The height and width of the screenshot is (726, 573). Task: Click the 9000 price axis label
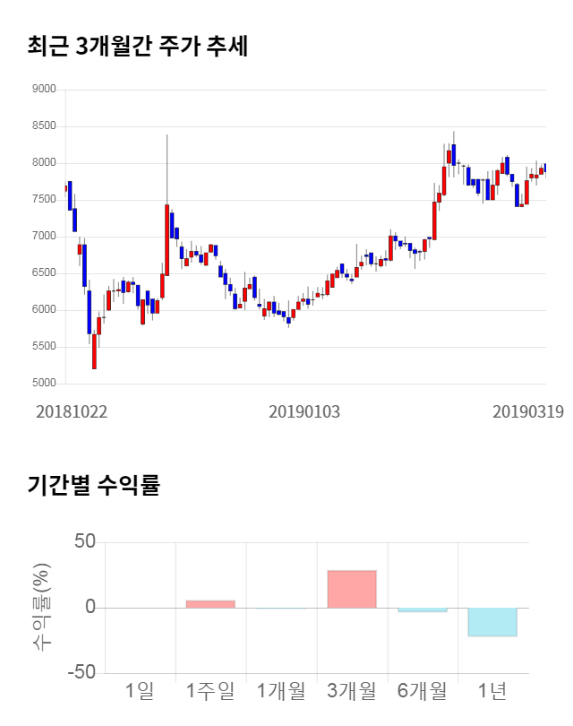[x=44, y=90]
